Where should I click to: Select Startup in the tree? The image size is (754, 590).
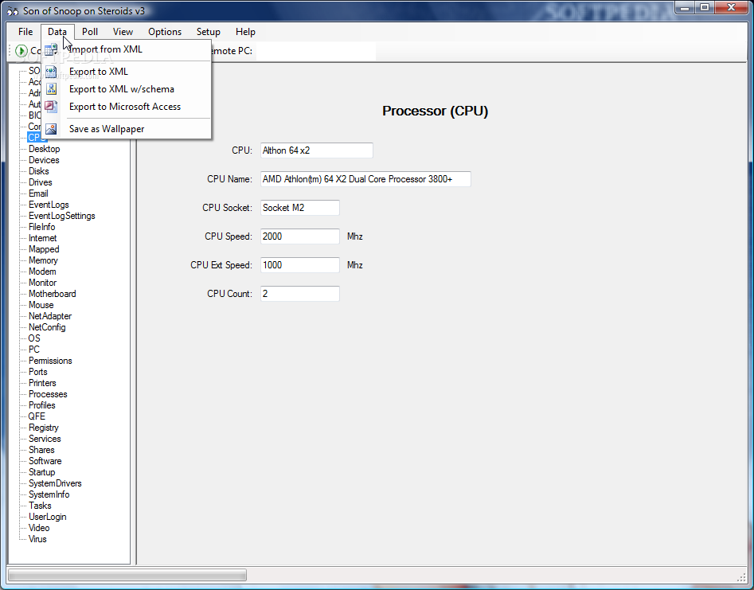pyautogui.click(x=42, y=472)
